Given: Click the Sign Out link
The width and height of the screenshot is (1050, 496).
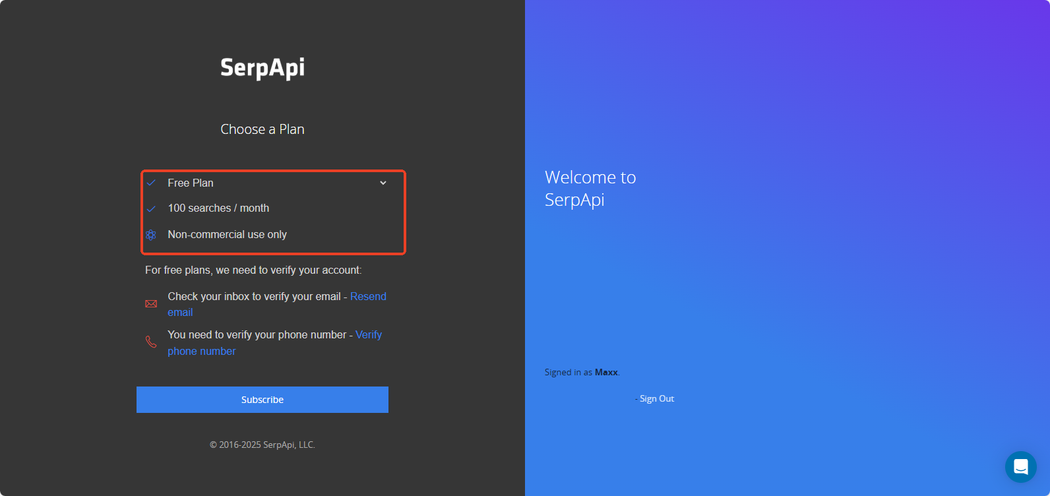Looking at the screenshot, I should tap(657, 398).
